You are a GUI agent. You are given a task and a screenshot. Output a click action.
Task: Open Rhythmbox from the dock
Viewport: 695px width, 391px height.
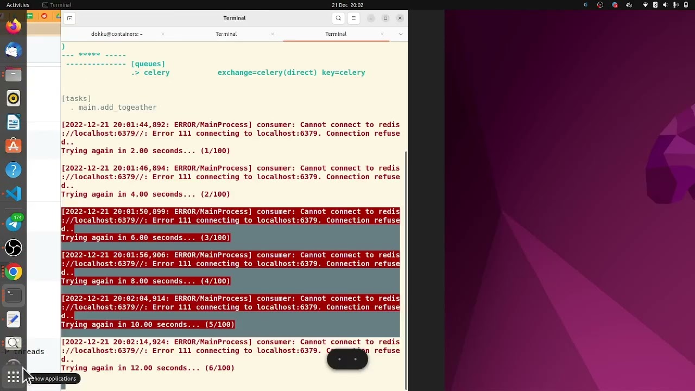click(14, 98)
